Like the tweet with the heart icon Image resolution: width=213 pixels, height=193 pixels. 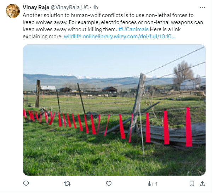tap(109, 183)
